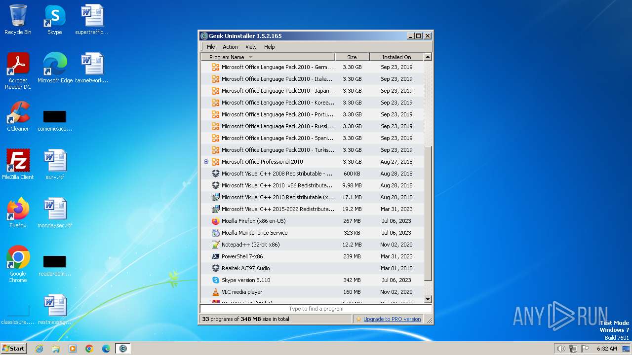
Task: Open Internet Explorer in the taskbar
Action: [39, 349]
